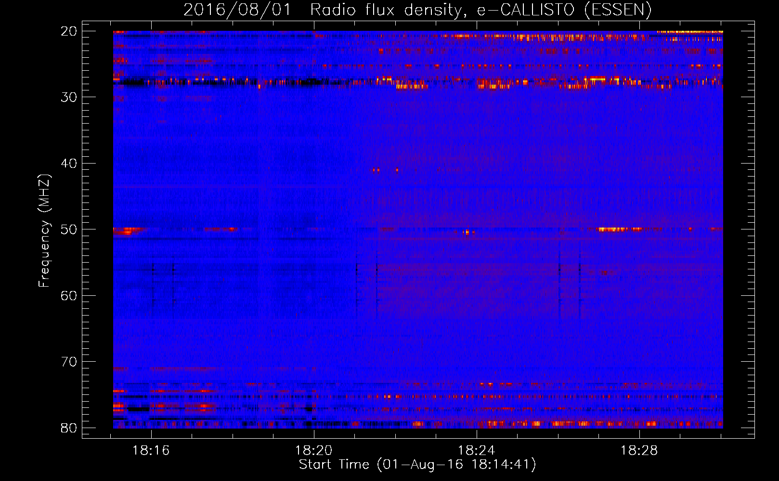Click the plot title text 'Radio flux density, e-CALLISTO (ESSEN)'

(x=480, y=10)
